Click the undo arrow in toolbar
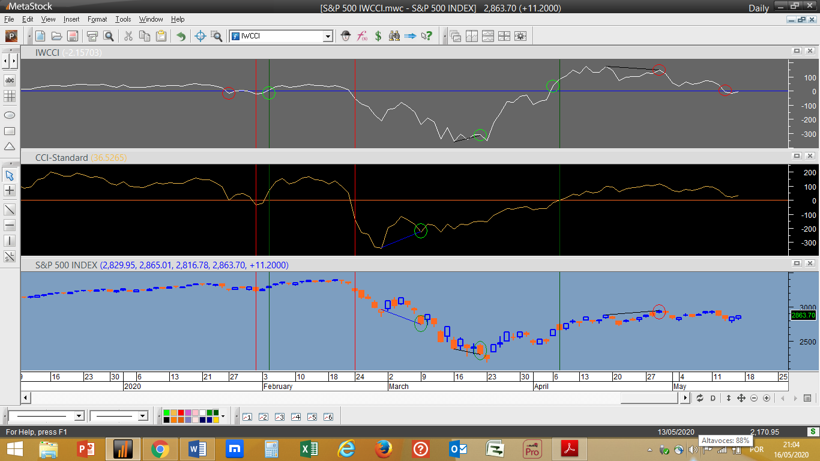This screenshot has height=461, width=820. [181, 36]
